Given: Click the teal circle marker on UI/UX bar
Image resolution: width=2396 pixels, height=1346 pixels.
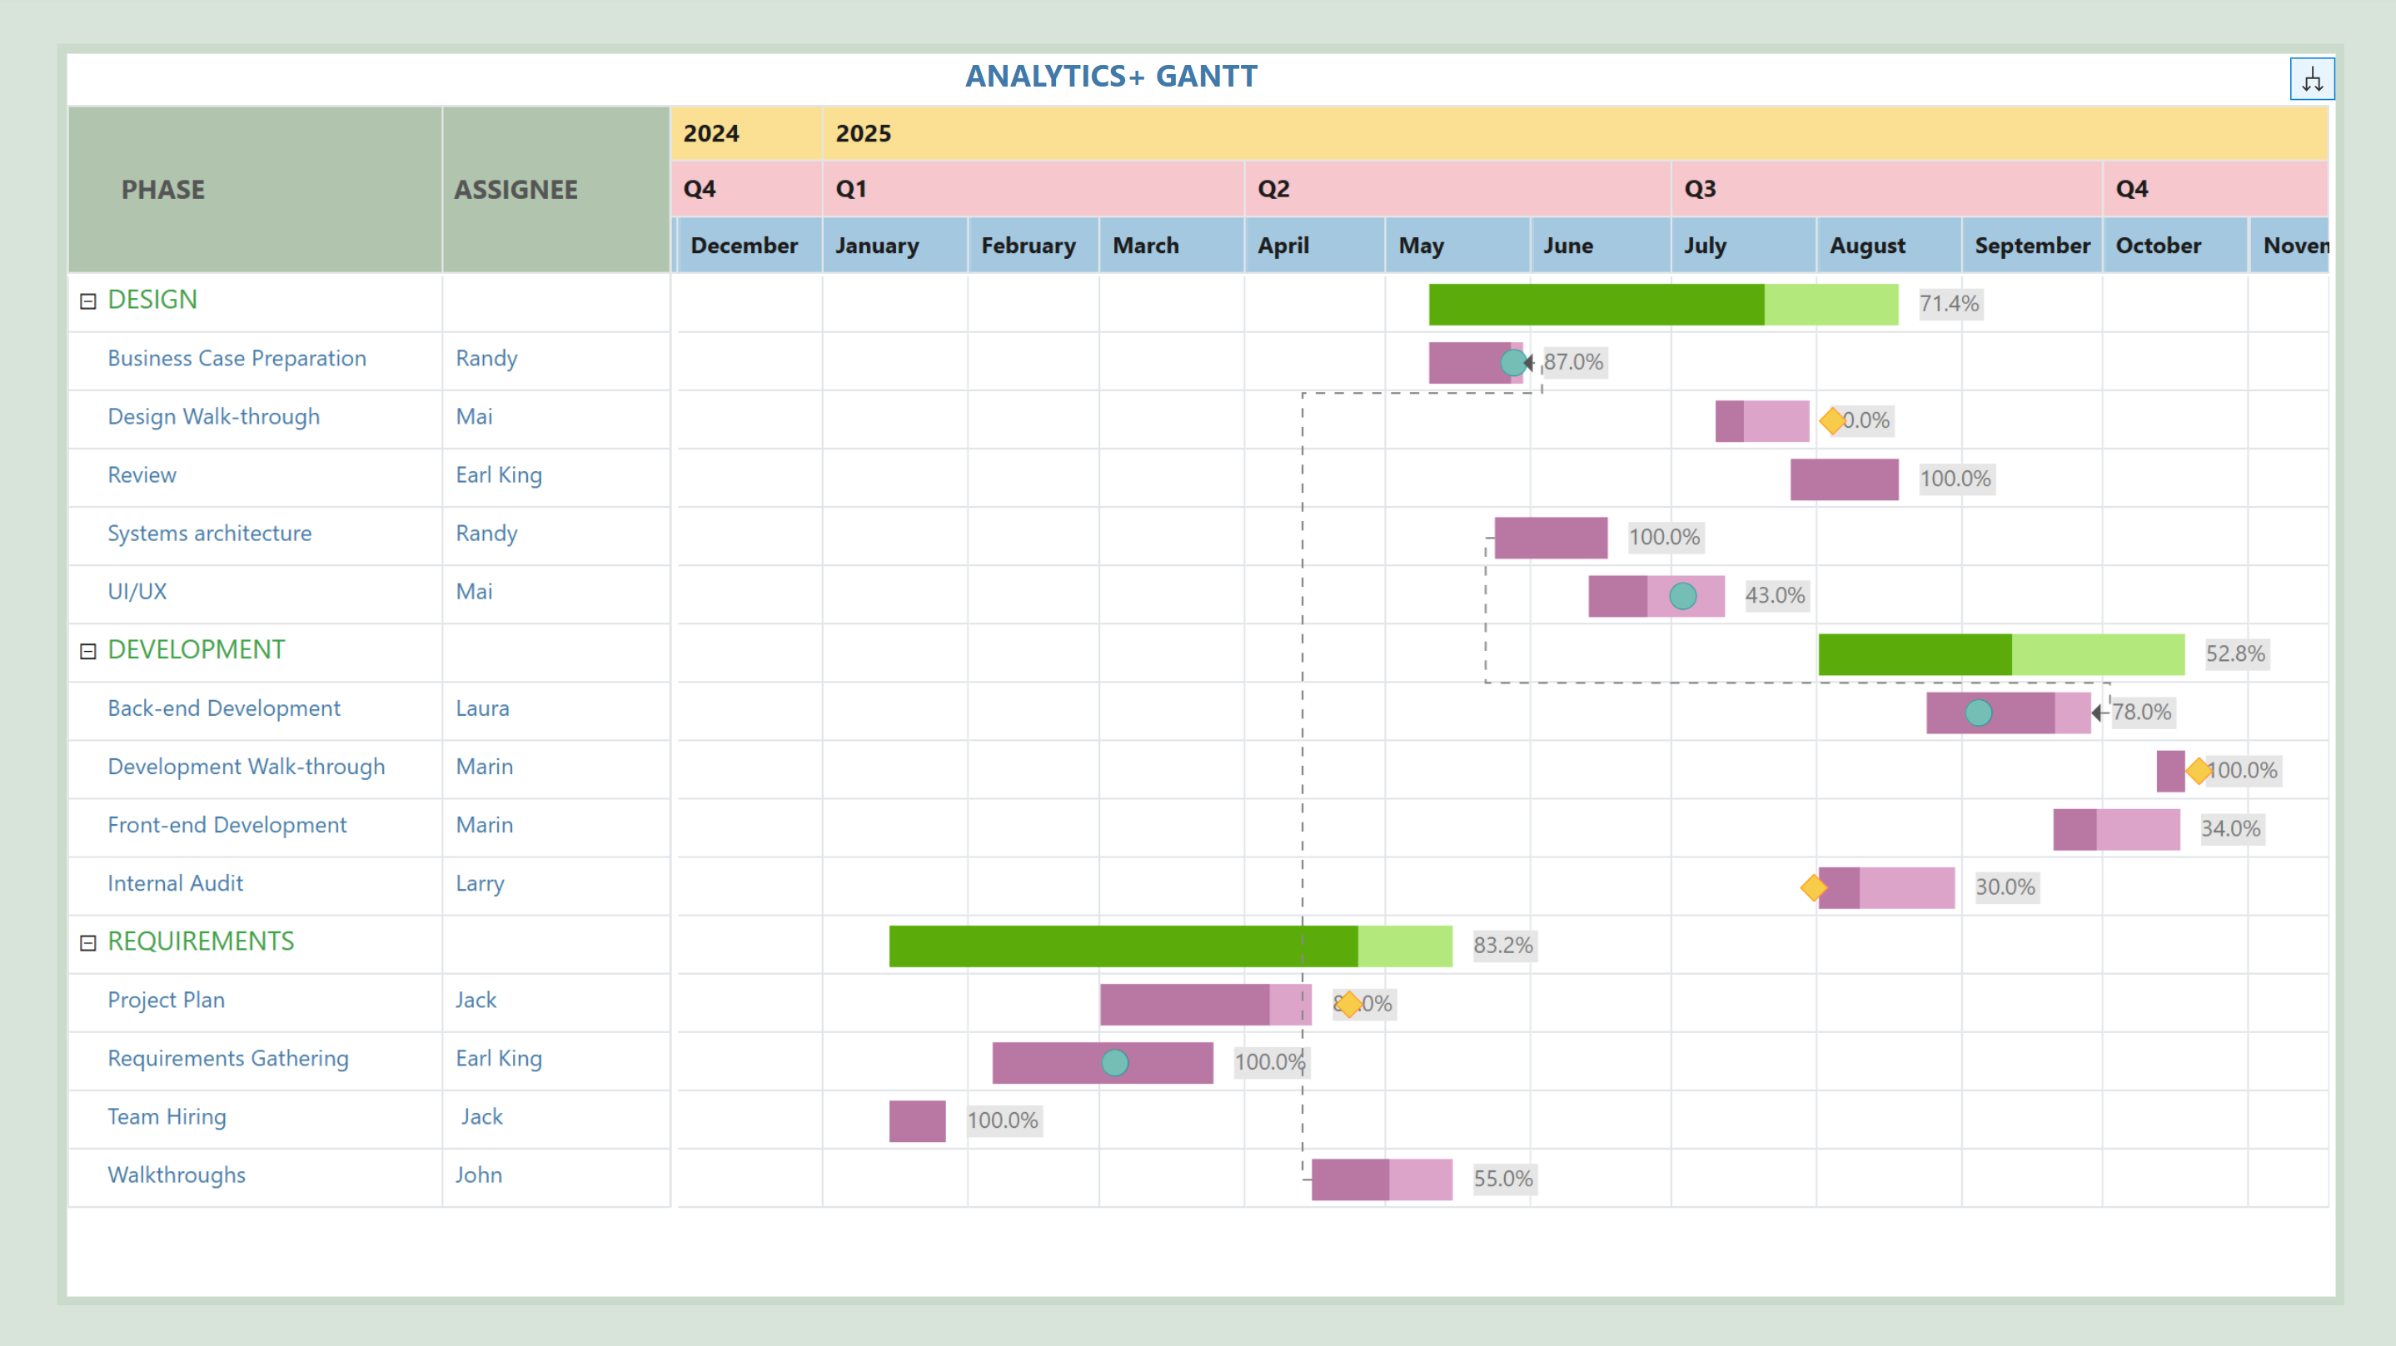Looking at the screenshot, I should point(1681,597).
